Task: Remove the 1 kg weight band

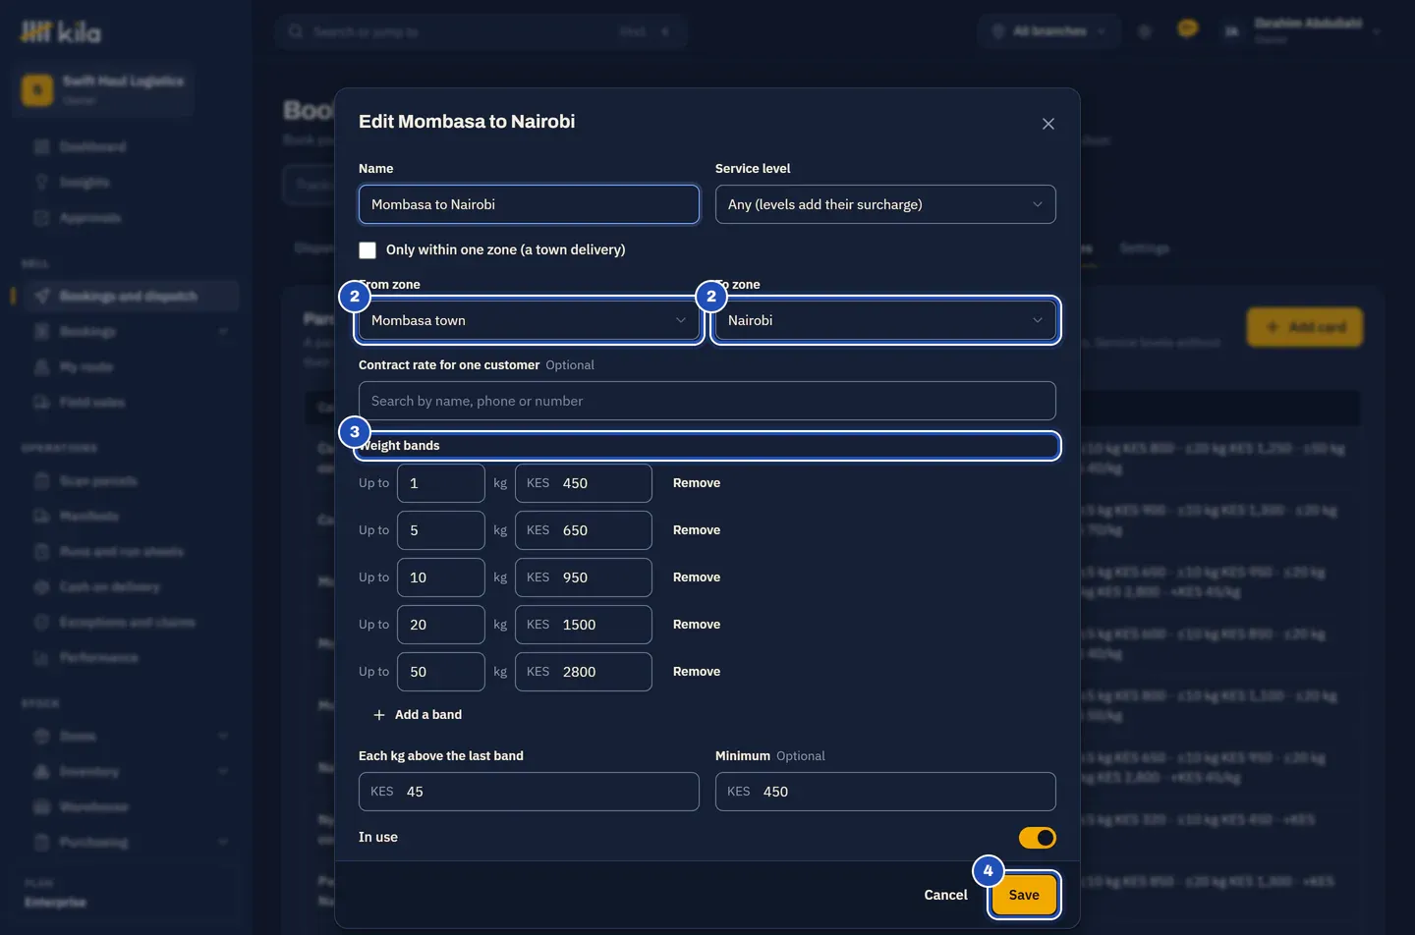Action: 697,483
